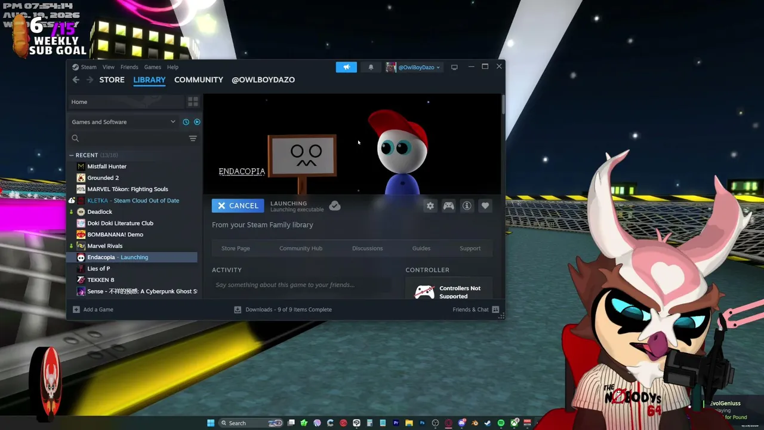The width and height of the screenshot is (764, 430).
Task: Open File Explorer from the taskbar
Action: (x=409, y=423)
